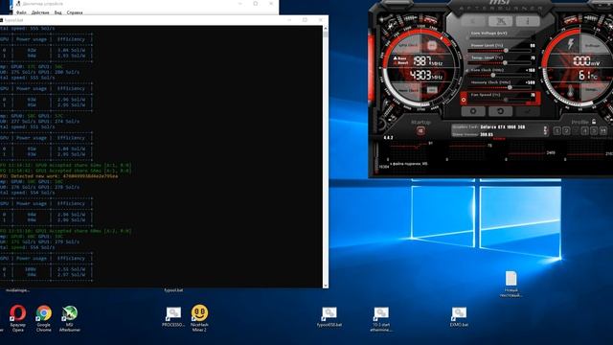Select Afterburner profile slot 2
Screen dimensions: 613x345
click(566, 131)
